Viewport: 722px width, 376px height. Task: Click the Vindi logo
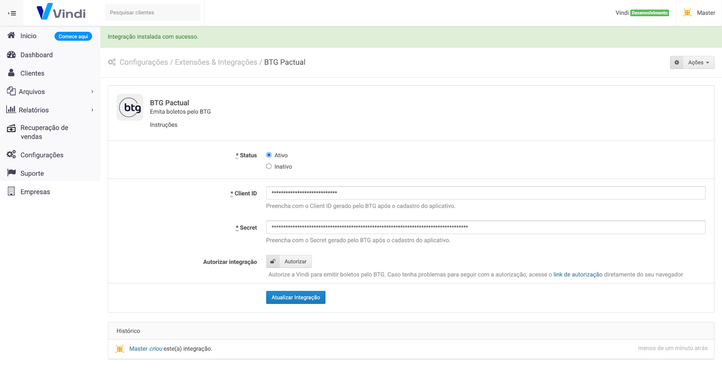[61, 12]
